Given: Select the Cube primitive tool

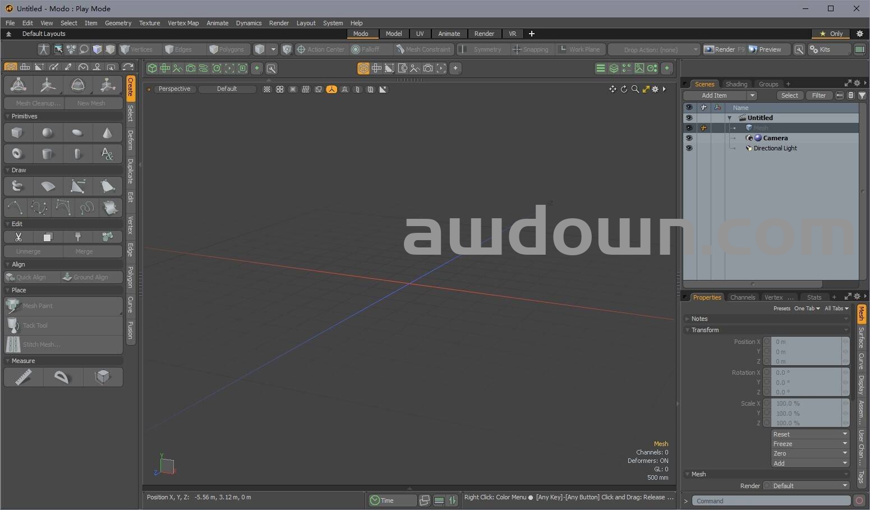Looking at the screenshot, I should (17, 133).
